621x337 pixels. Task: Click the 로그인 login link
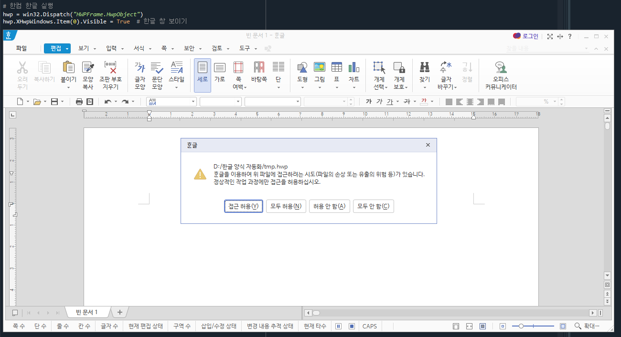tap(530, 36)
